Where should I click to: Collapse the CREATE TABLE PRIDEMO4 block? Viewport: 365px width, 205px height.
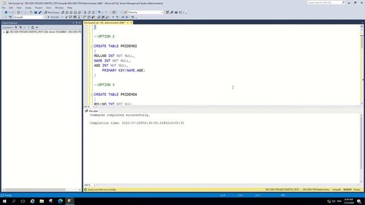(92, 95)
